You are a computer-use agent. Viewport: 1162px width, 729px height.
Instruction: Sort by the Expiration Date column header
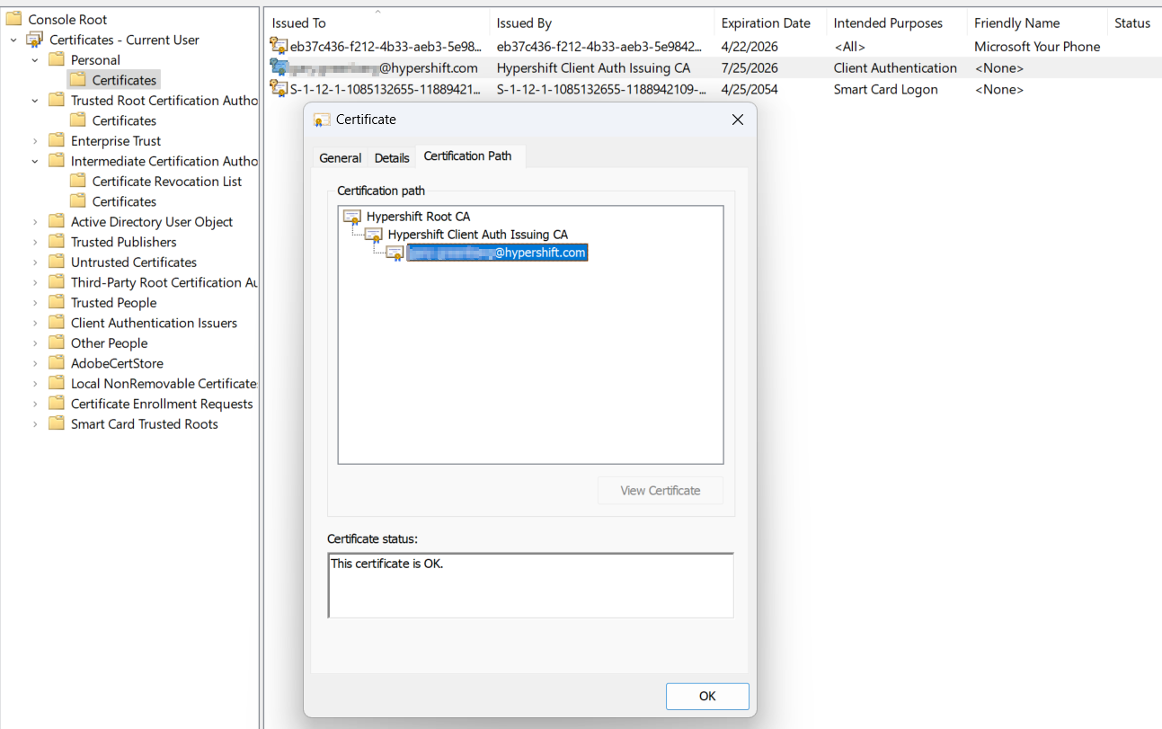point(770,22)
